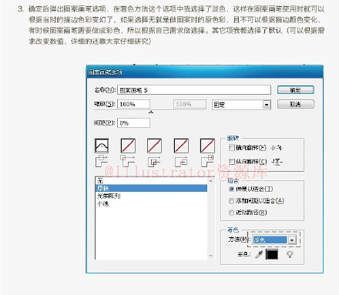Choose the 添加间距以适合(A) radio option
Viewport: 339px width, 295px height.
tap(231, 201)
